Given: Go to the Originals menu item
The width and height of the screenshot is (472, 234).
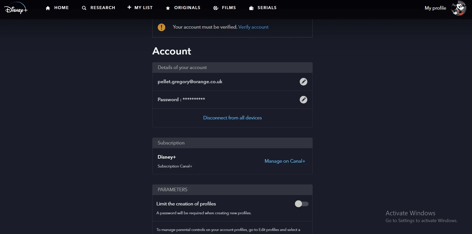Looking at the screenshot, I should (x=187, y=8).
